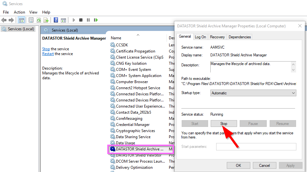Select the Connected User Experience service
This screenshot has height=172, width=307.
point(140,106)
